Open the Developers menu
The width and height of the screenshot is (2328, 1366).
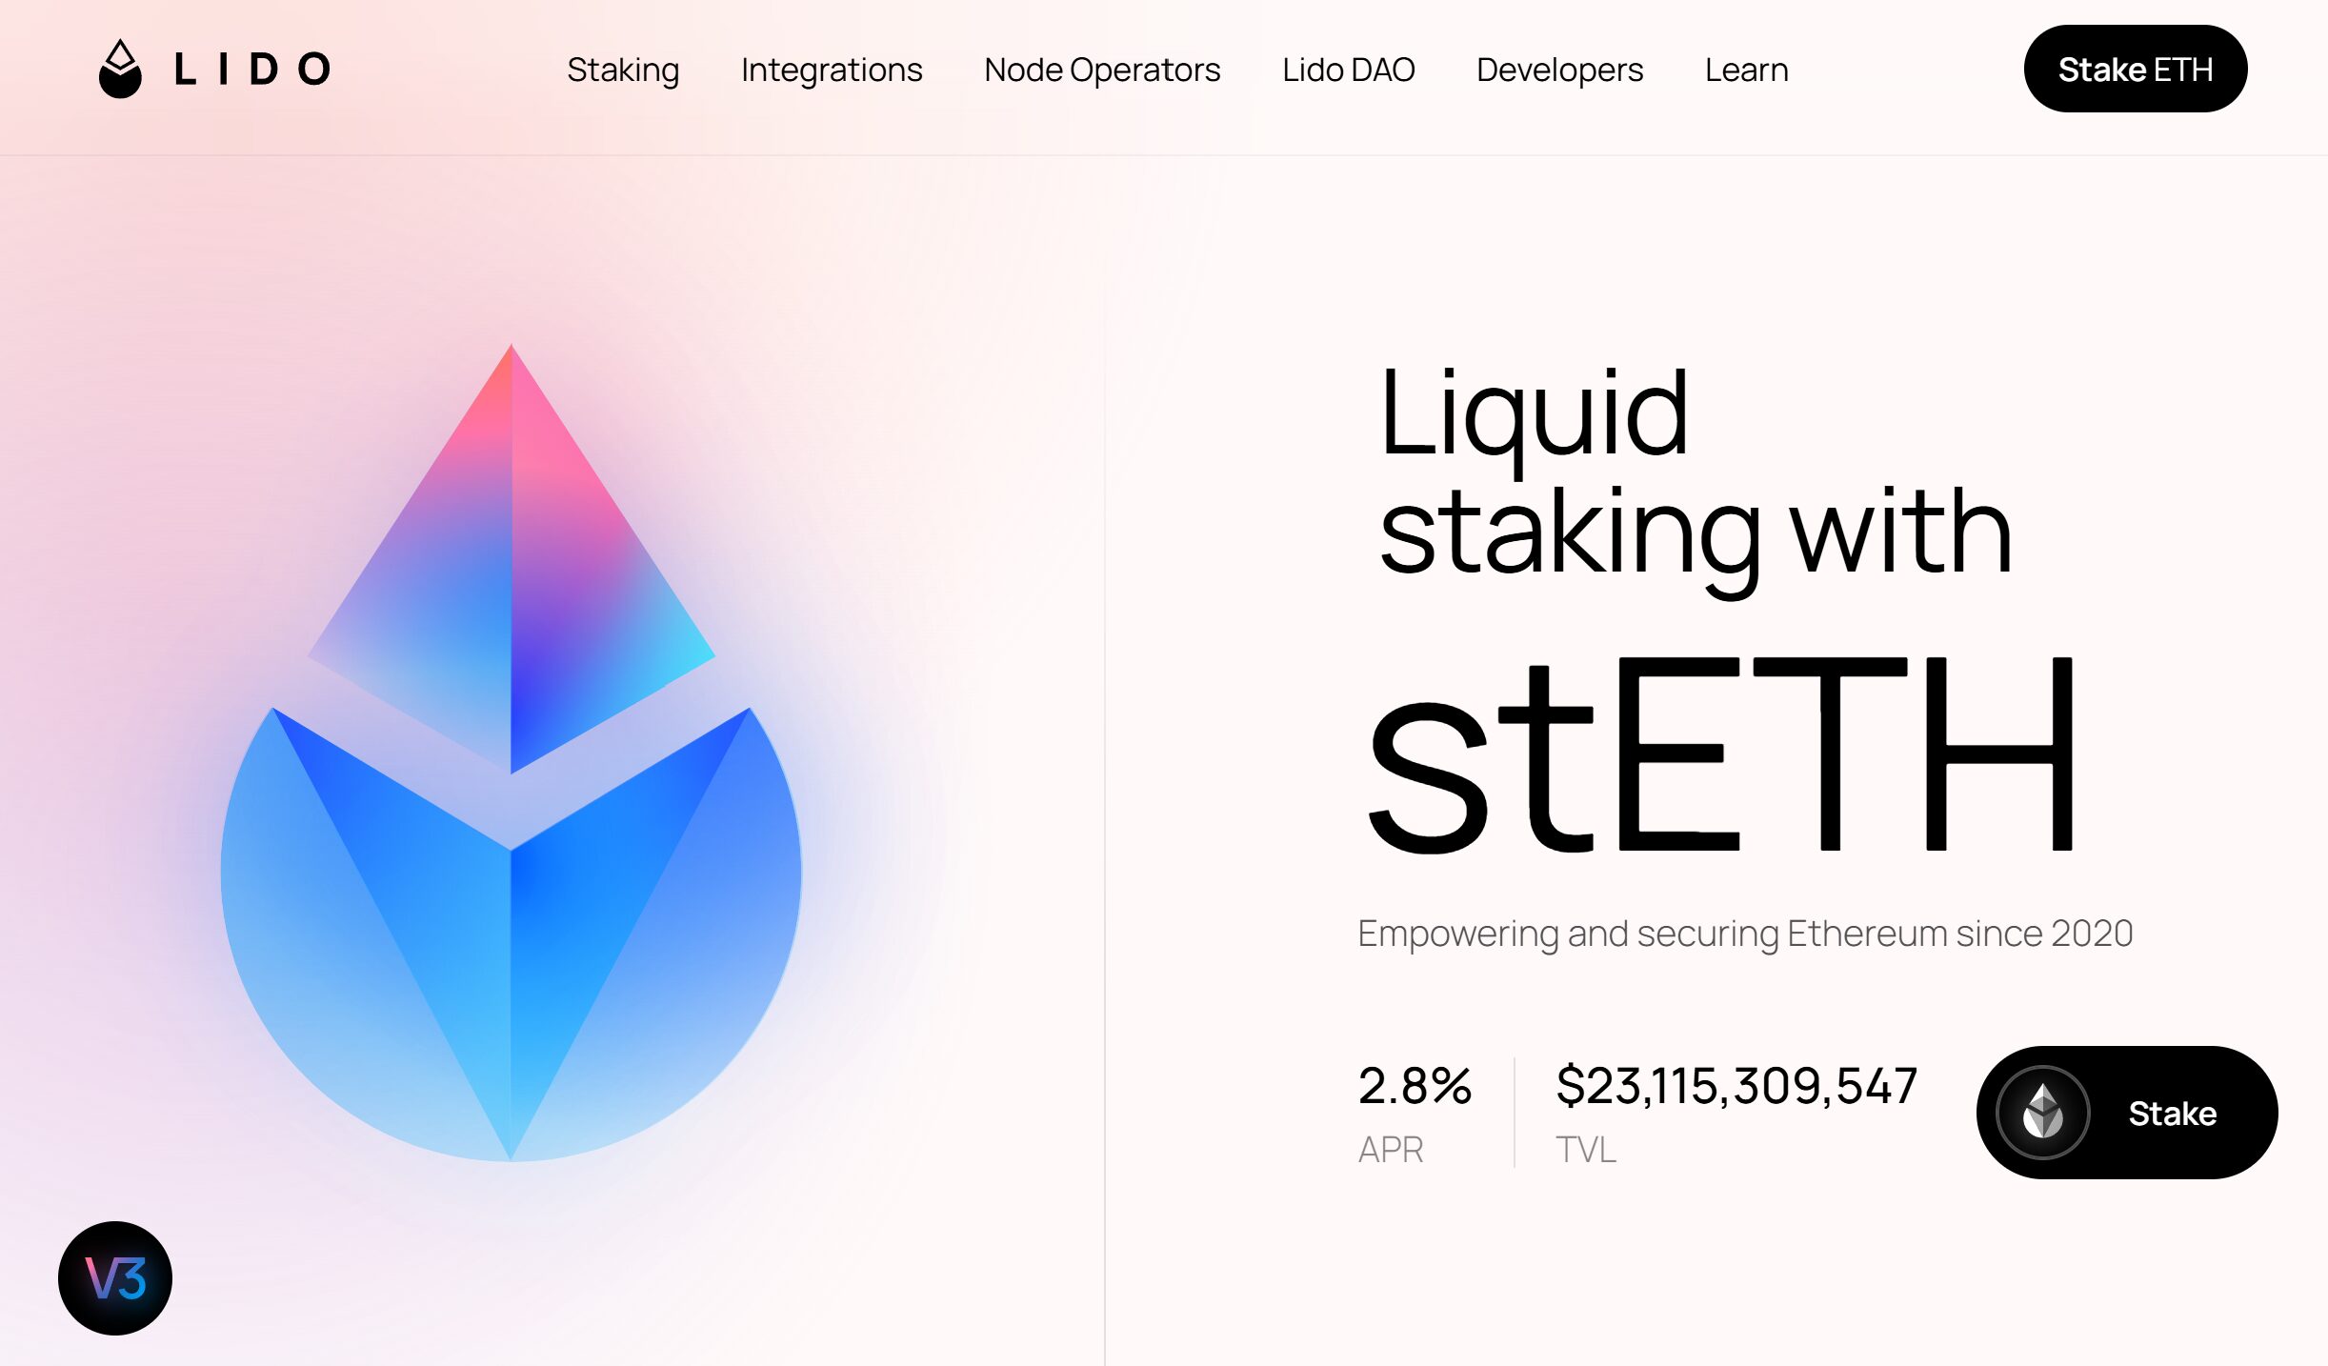1559,70
